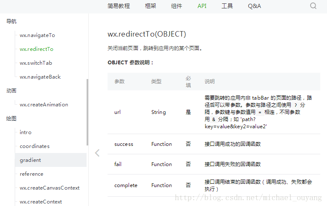Select wx.redirectTo sidebar entry
Screen dimensions: 327x206
pyautogui.click(x=37, y=49)
